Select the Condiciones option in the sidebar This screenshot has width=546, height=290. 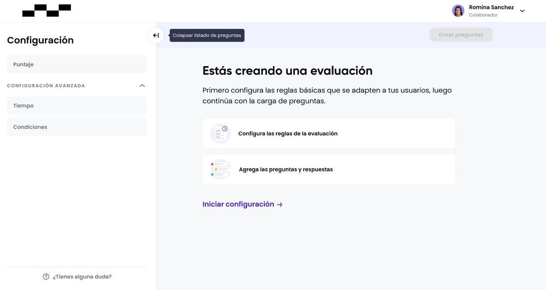click(76, 127)
